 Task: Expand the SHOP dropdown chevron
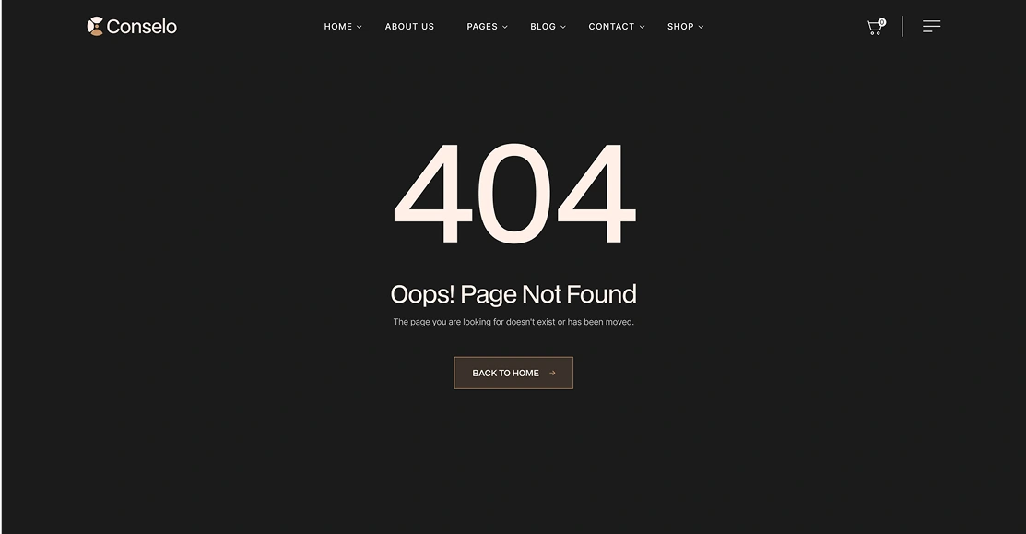pos(701,27)
